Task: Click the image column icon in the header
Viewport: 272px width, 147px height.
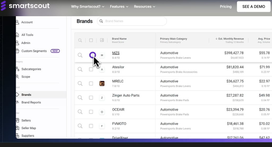Action: (102, 40)
